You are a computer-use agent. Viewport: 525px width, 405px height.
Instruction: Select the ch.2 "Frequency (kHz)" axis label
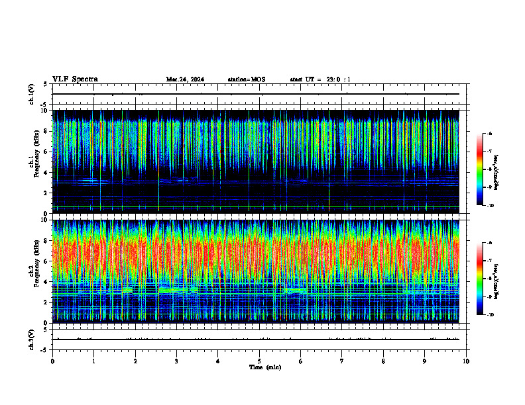pyautogui.click(x=36, y=263)
